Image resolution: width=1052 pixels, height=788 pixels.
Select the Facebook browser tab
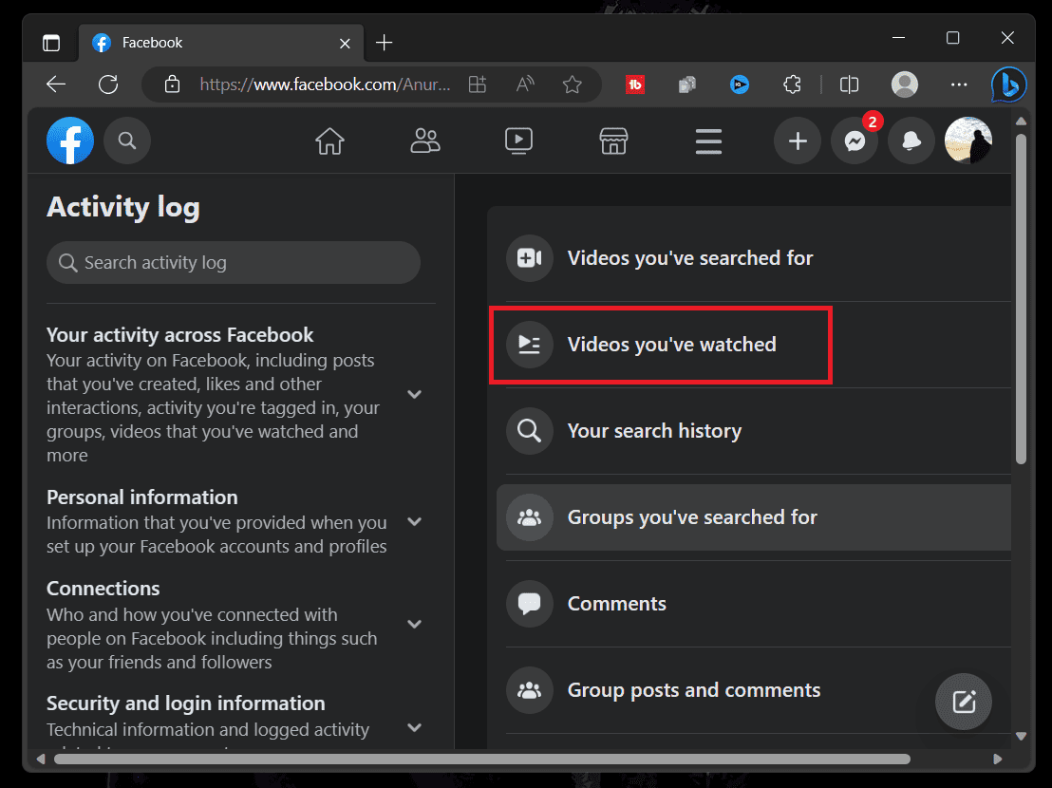pyautogui.click(x=221, y=43)
